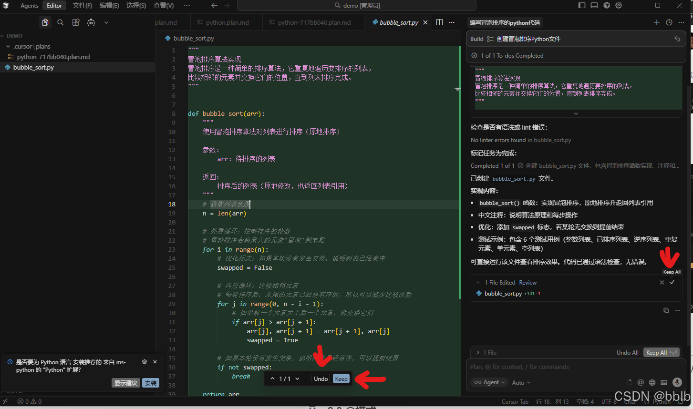
Task: Add context with the @ icon
Action: click(641, 382)
